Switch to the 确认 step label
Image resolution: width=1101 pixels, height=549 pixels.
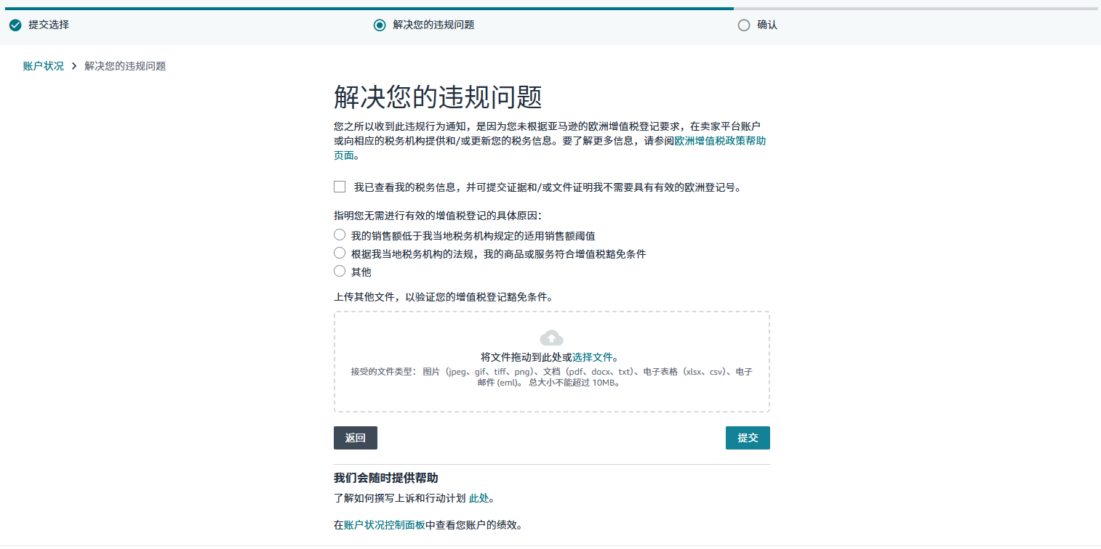click(767, 25)
